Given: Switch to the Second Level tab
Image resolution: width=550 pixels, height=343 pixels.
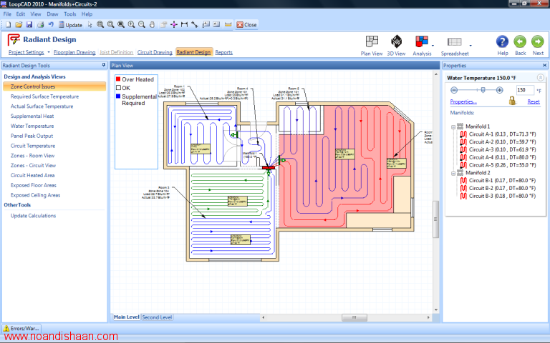Looking at the screenshot, I should (x=157, y=317).
